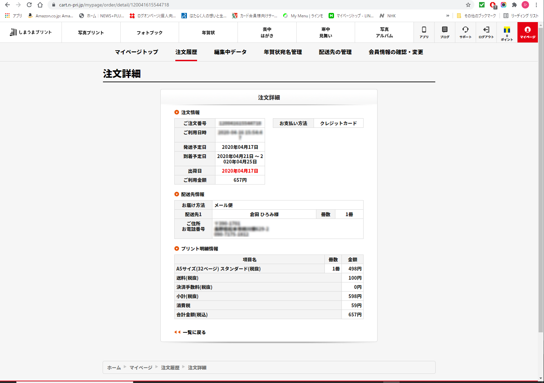The width and height of the screenshot is (544, 383).
Task: Click the 送料(税抜) row label
Action: point(187,278)
